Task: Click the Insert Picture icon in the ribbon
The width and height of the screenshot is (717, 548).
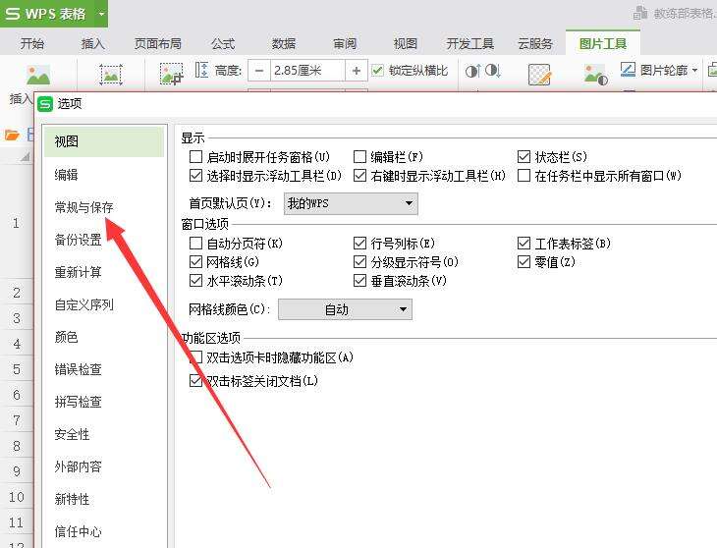Action: 38,75
